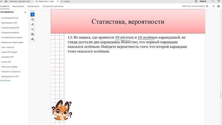Click the vertical scrollbar thumb at right
Viewport: 222px width, 125px height.
click(x=221, y=95)
